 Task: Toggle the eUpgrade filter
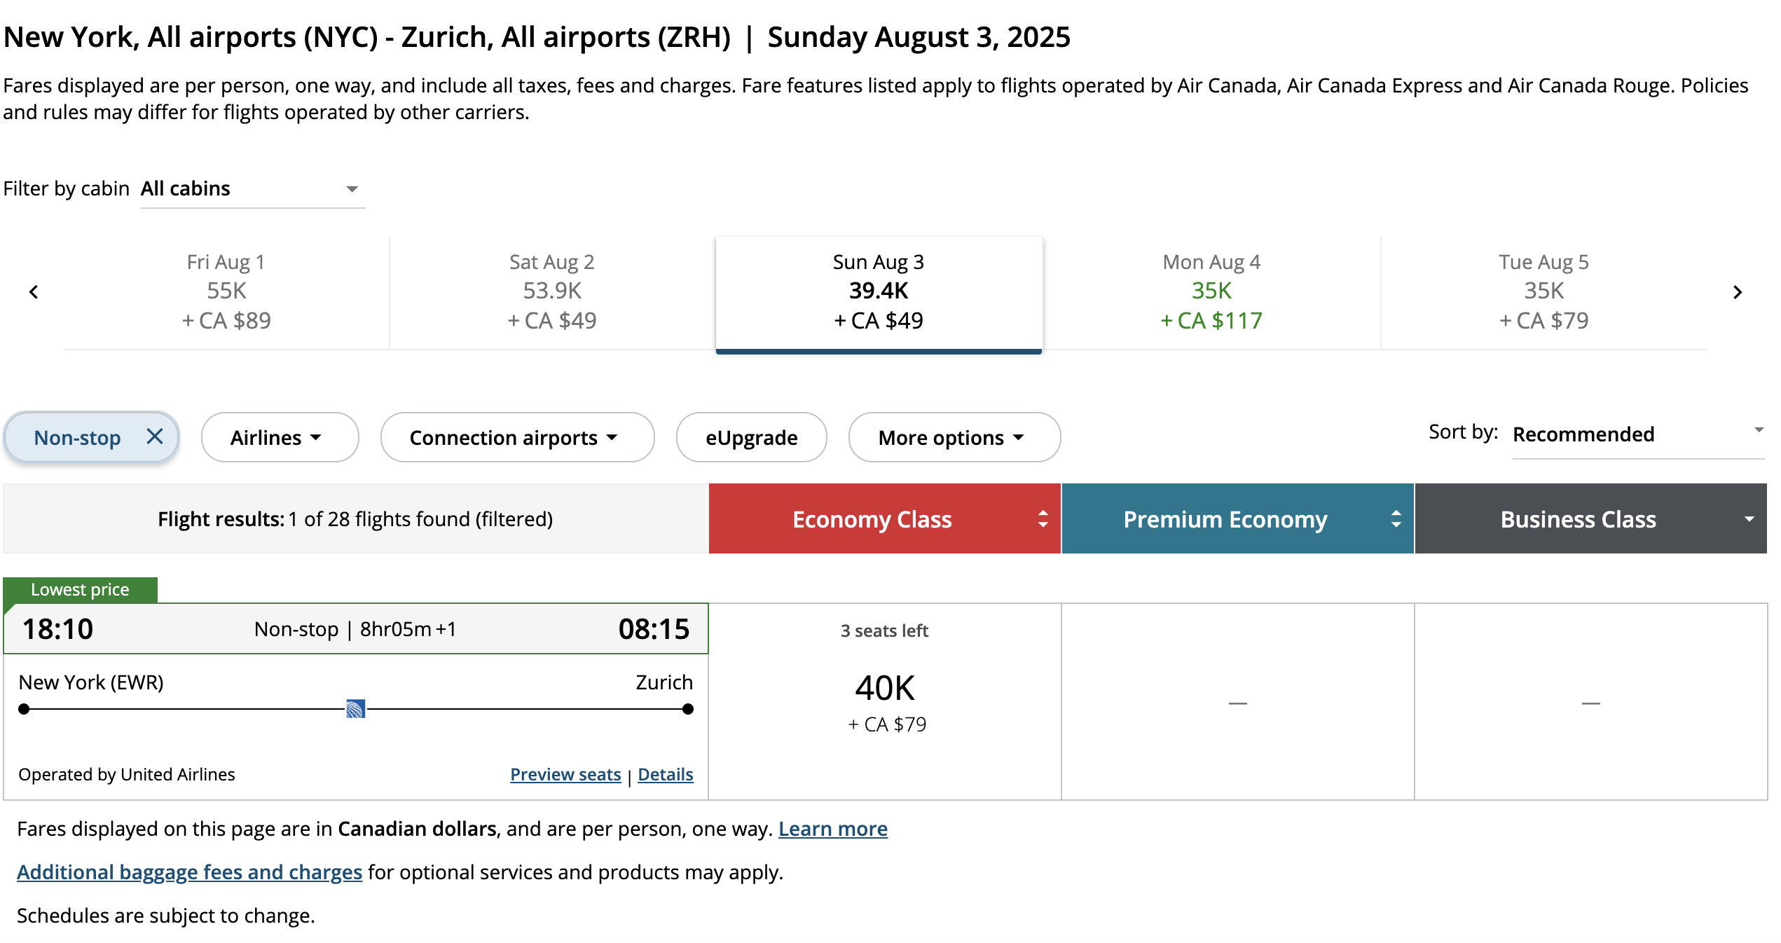[x=751, y=437]
